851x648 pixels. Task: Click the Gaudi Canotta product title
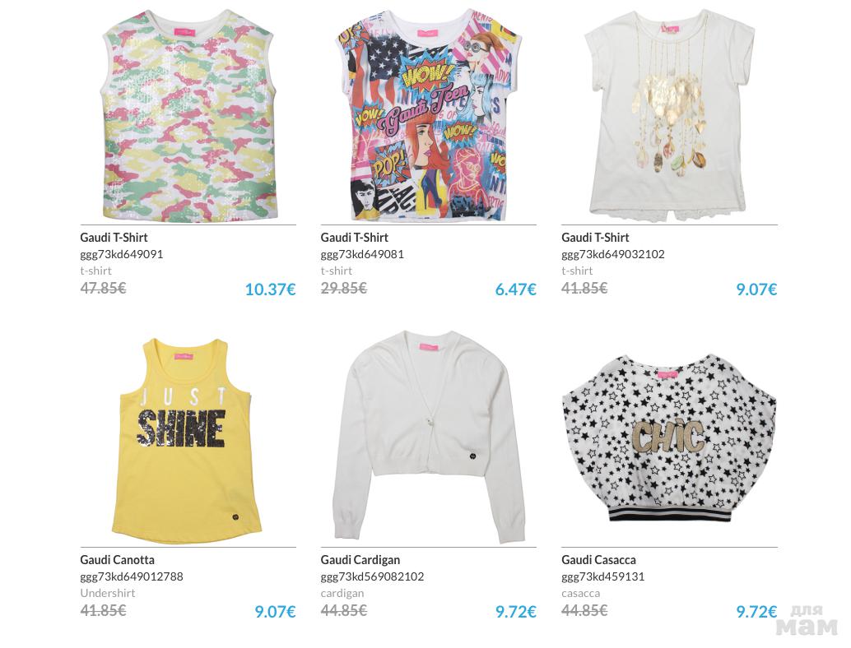(117, 560)
